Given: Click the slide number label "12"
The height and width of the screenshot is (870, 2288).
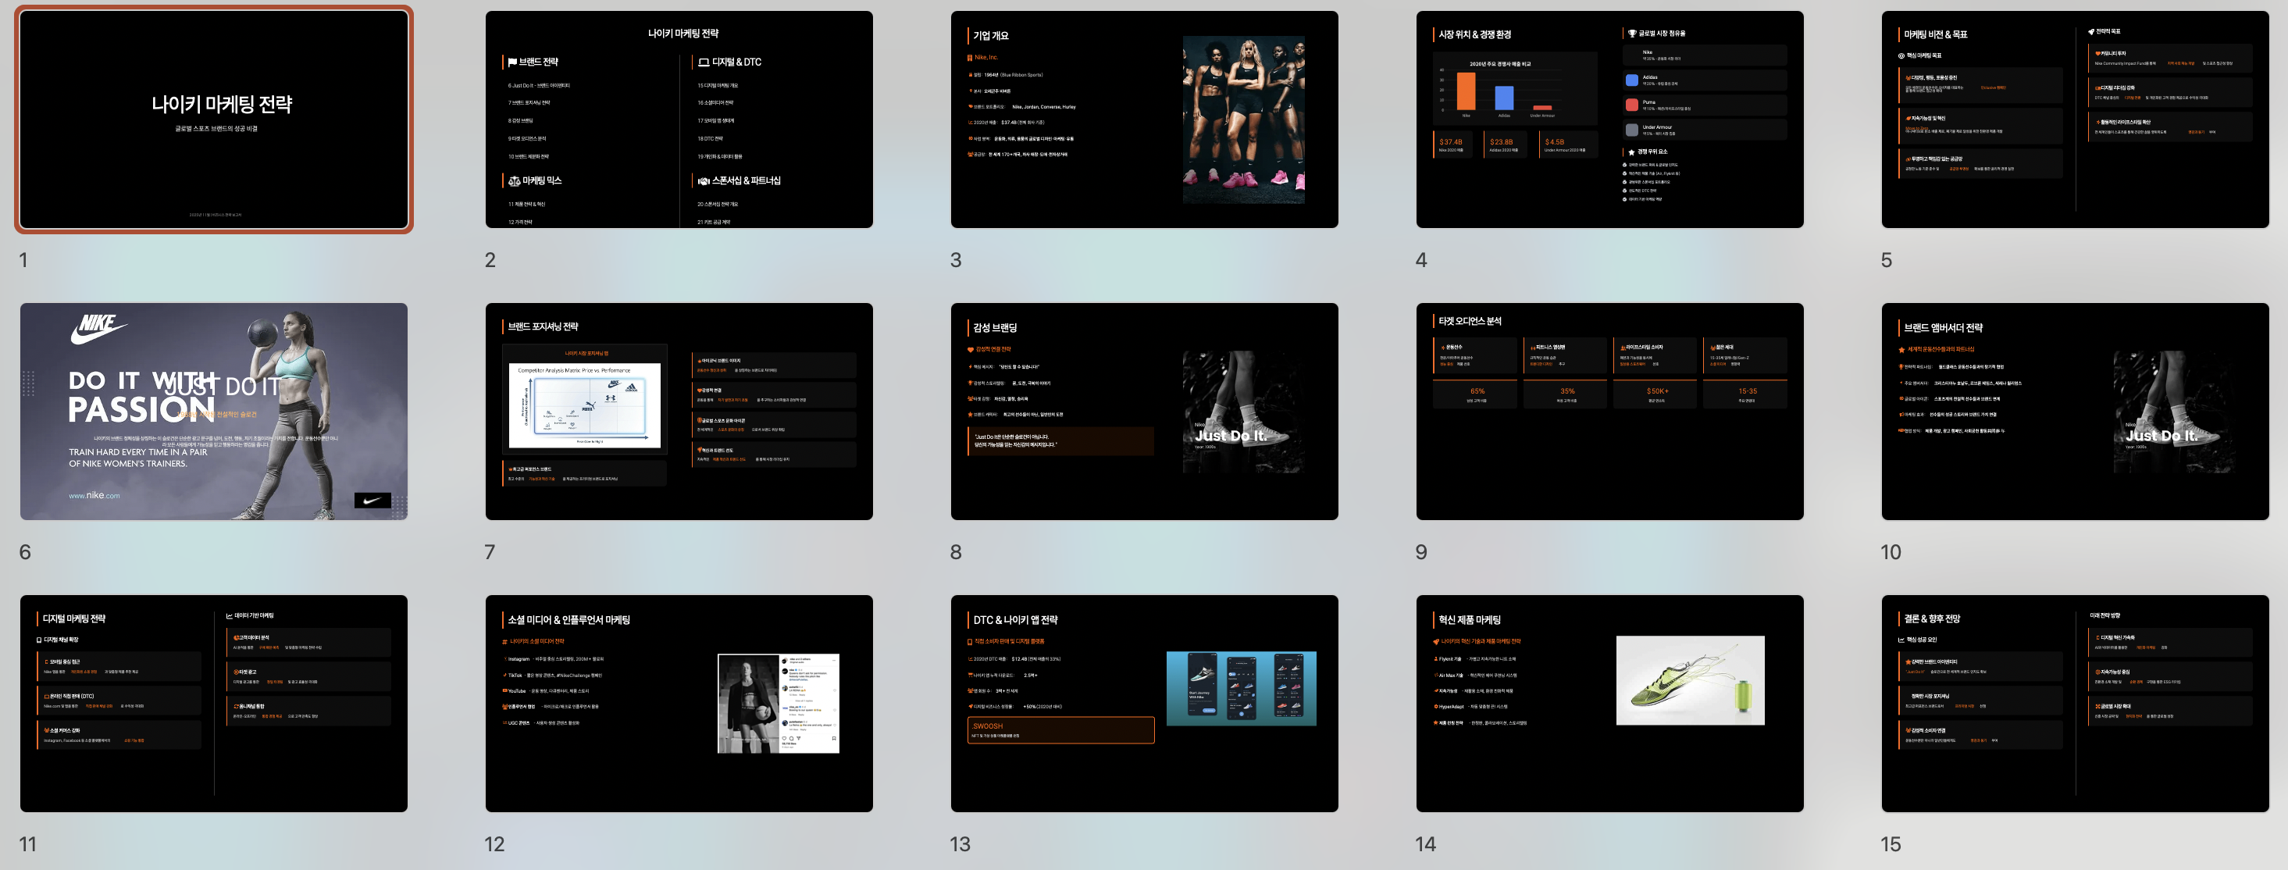Looking at the screenshot, I should point(494,844).
